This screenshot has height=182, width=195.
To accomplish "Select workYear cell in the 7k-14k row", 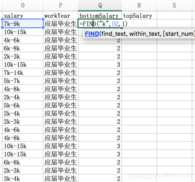I will pyautogui.click(x=60, y=72).
